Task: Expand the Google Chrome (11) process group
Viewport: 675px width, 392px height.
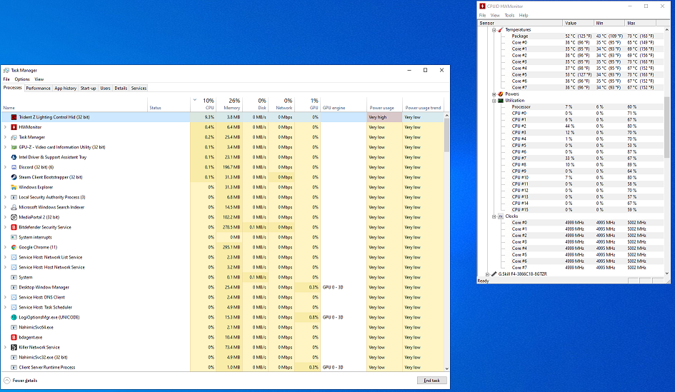Action: point(5,247)
